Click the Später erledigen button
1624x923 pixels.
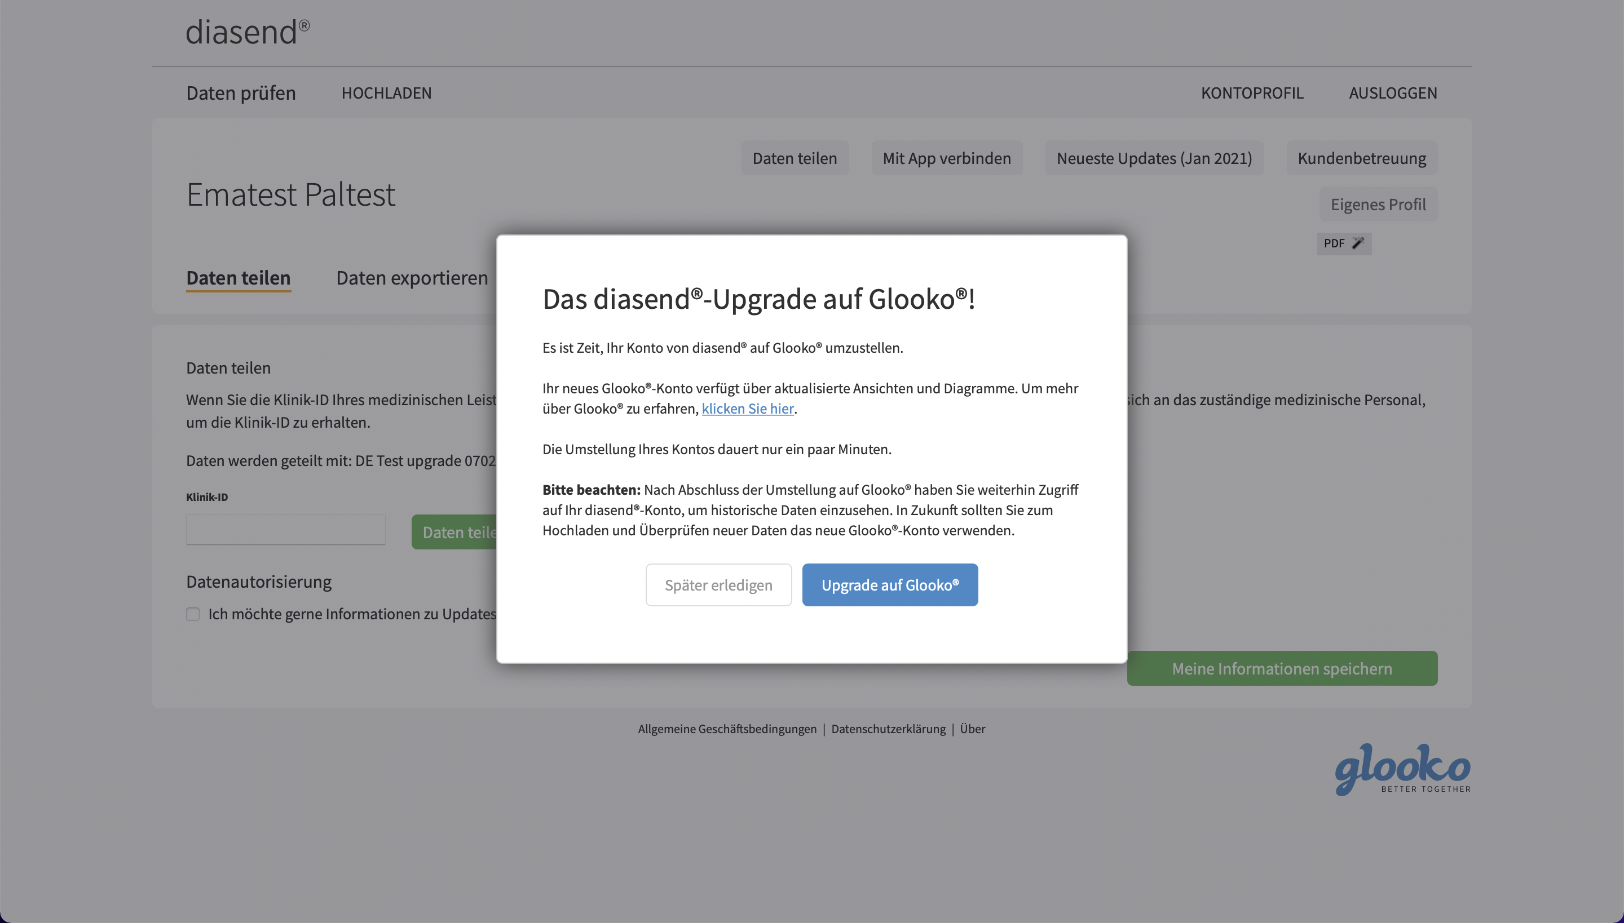pyautogui.click(x=719, y=584)
